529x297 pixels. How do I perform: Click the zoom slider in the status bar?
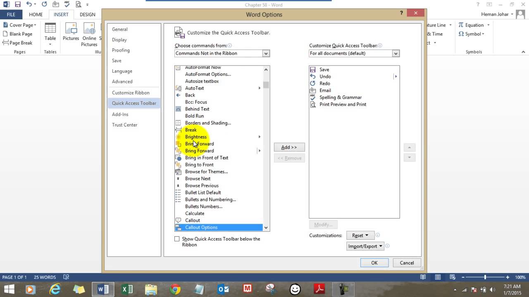485,277
